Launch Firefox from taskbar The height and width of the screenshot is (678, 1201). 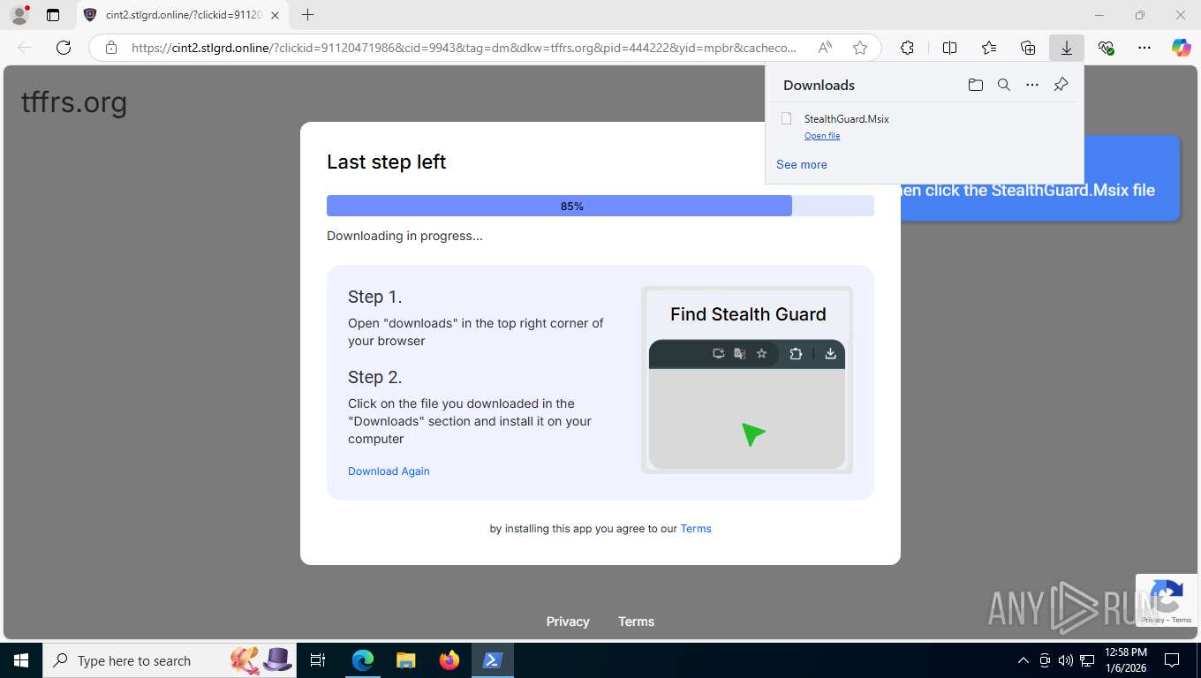pyautogui.click(x=449, y=660)
